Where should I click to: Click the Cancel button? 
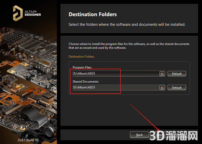(x=180, y=135)
